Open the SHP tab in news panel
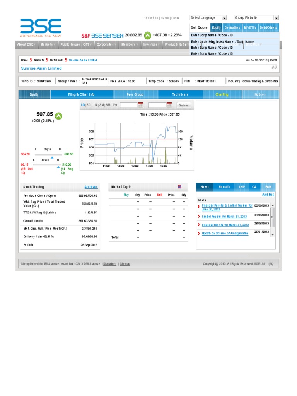Image resolution: width=297 pixels, height=396 pixels. [242, 187]
